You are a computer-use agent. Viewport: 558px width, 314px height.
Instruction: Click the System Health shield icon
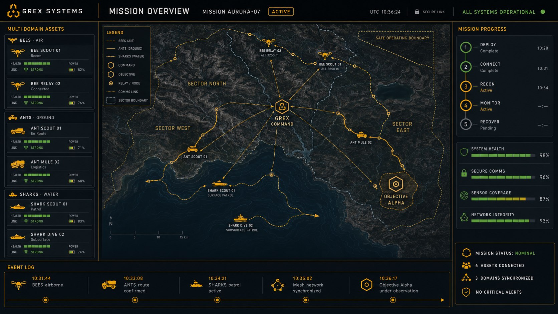pyautogui.click(x=464, y=152)
